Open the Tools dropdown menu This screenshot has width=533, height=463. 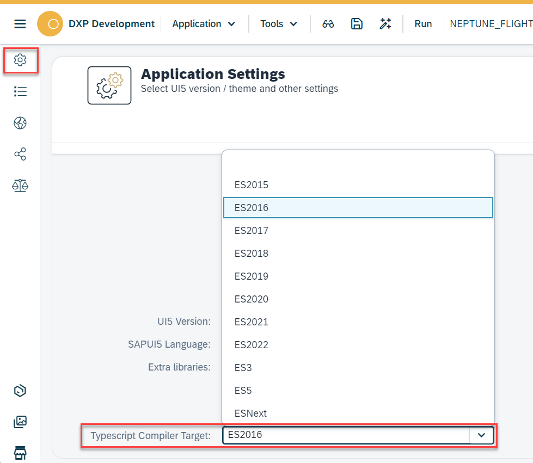(279, 24)
